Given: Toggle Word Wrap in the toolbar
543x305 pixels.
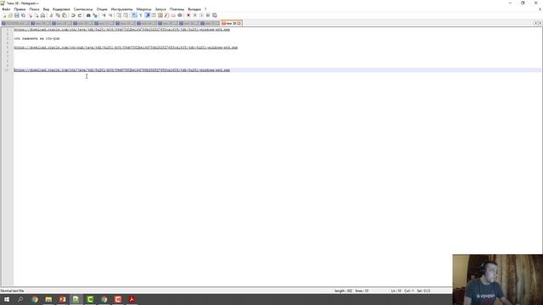Looking at the screenshot, I should tap(134, 15).
